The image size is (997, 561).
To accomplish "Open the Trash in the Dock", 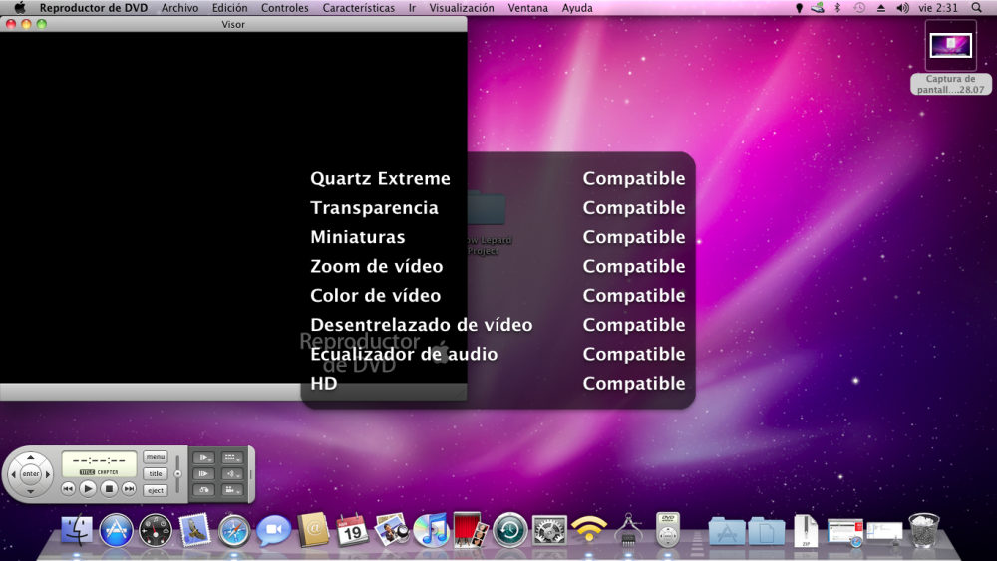I will (924, 530).
